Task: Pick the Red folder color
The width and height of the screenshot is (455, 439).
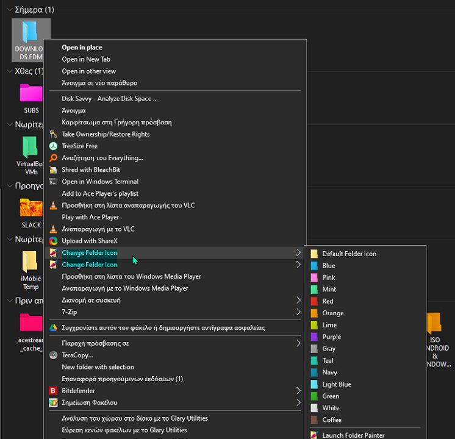Action: (365, 301)
